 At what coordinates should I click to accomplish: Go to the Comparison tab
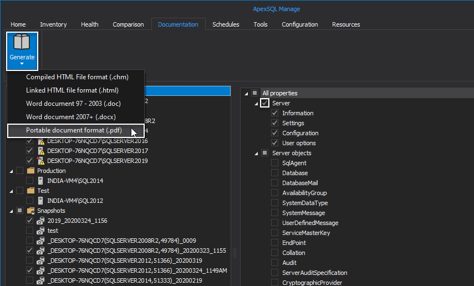click(128, 24)
